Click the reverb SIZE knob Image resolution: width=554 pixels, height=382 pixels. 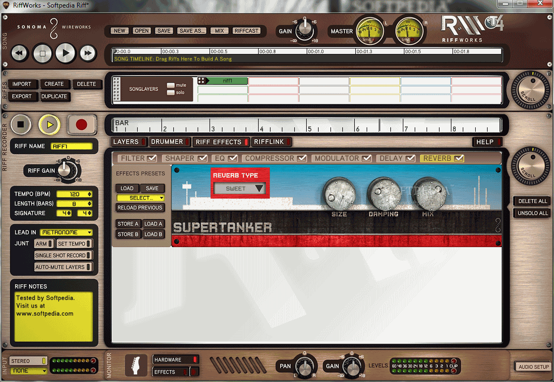[x=339, y=194]
